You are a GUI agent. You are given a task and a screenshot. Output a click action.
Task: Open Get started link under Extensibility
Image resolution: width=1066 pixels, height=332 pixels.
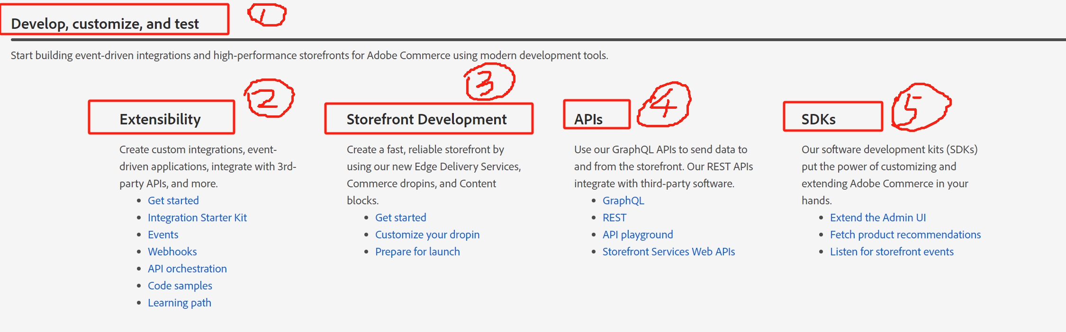(173, 201)
